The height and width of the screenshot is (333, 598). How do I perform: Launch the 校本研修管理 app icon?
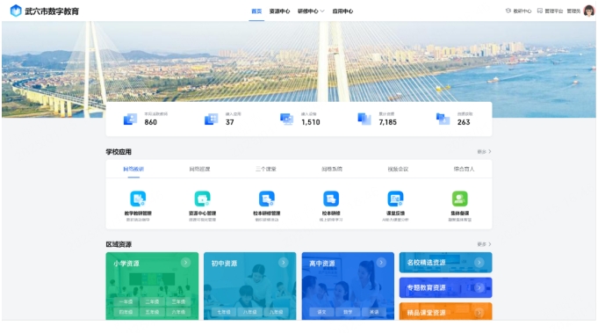[x=267, y=199]
